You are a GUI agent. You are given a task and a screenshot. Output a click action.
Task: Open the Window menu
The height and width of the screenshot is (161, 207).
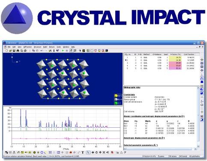click(x=66, y=47)
